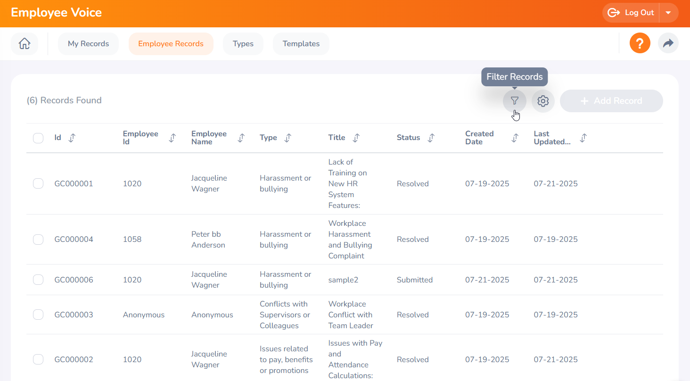
Task: Click the orange help question mark icon
Action: (x=640, y=43)
